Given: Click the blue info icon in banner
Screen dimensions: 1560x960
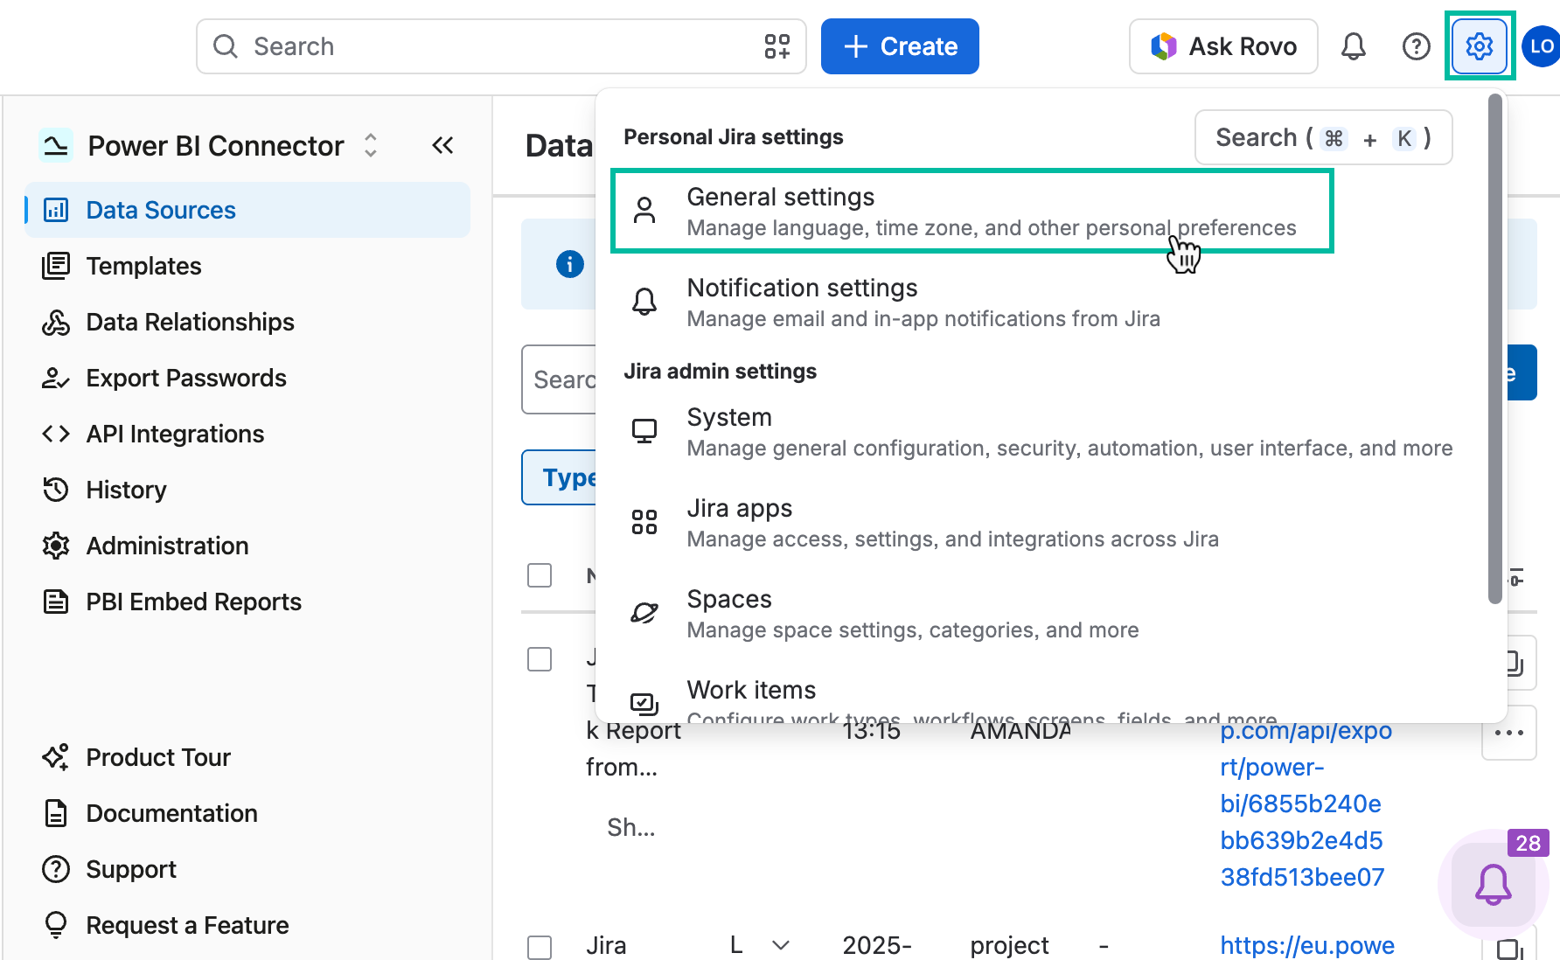Looking at the screenshot, I should [x=570, y=263].
